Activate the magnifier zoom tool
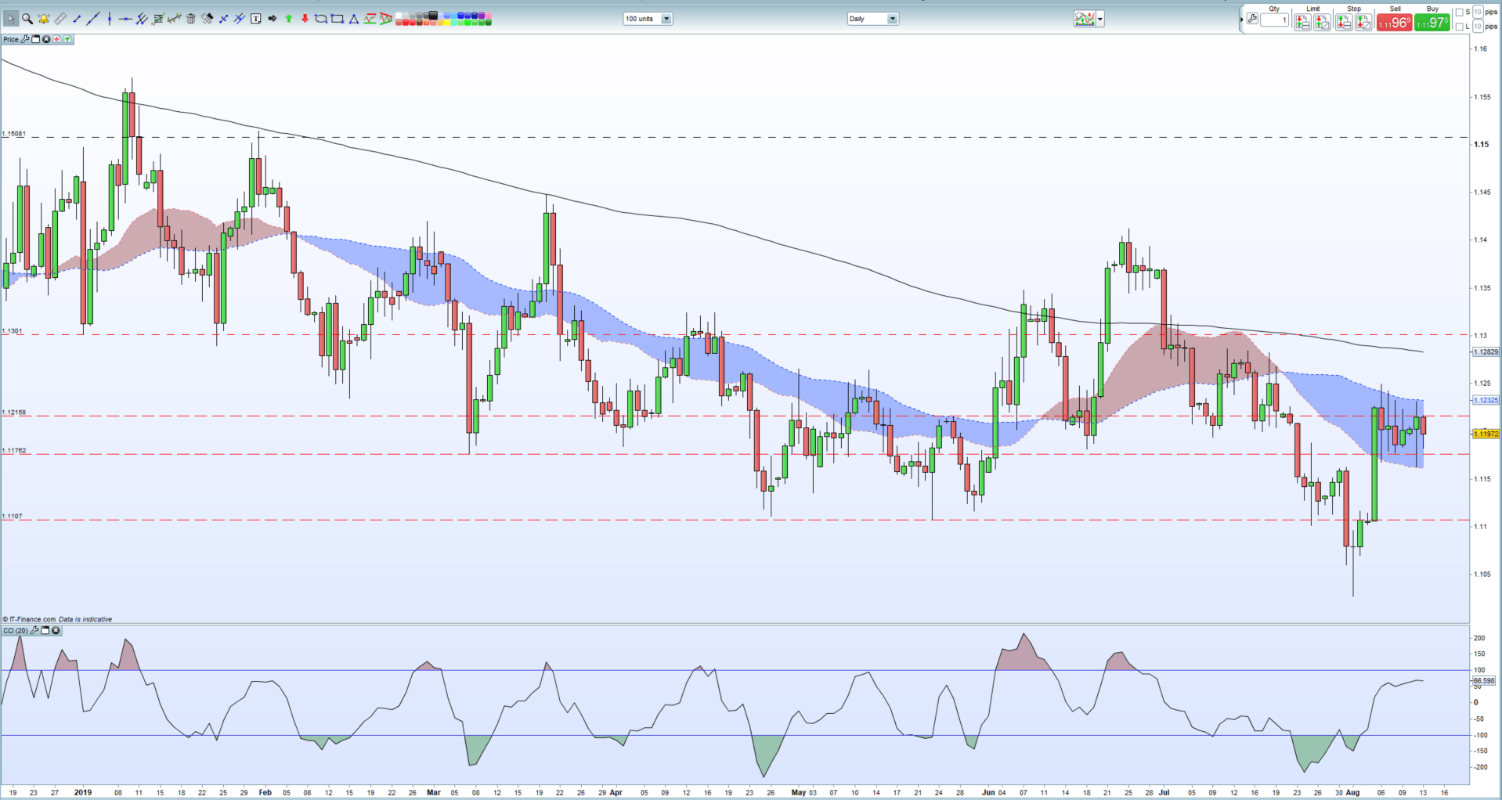Screen dimensions: 1502x800 (x=27, y=19)
